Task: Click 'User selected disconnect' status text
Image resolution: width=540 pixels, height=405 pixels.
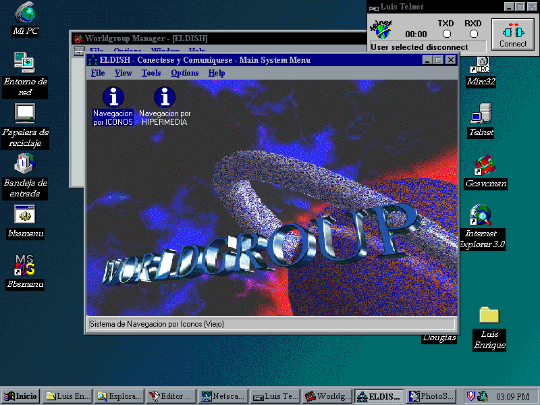Action: pyautogui.click(x=419, y=47)
